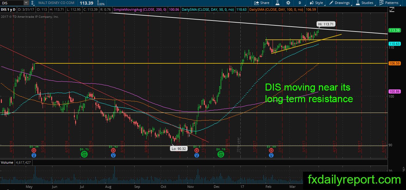Open the flask icon left of the gear

(x=277, y=3)
